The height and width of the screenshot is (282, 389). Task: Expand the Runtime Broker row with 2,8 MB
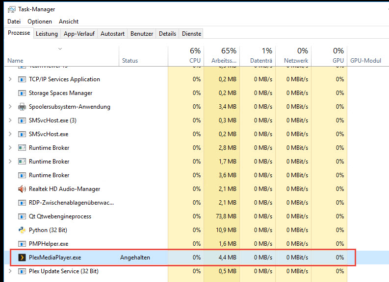[x=10, y=148]
